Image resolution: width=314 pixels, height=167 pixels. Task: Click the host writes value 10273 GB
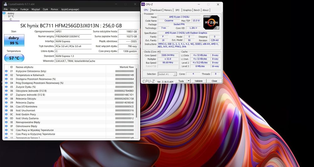pos(128,37)
